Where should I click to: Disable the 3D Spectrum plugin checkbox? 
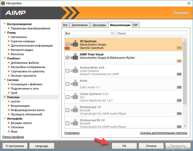[67, 44]
